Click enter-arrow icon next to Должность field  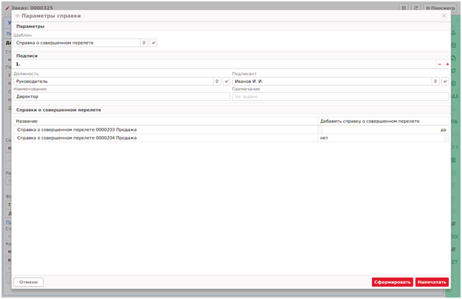pos(226,82)
